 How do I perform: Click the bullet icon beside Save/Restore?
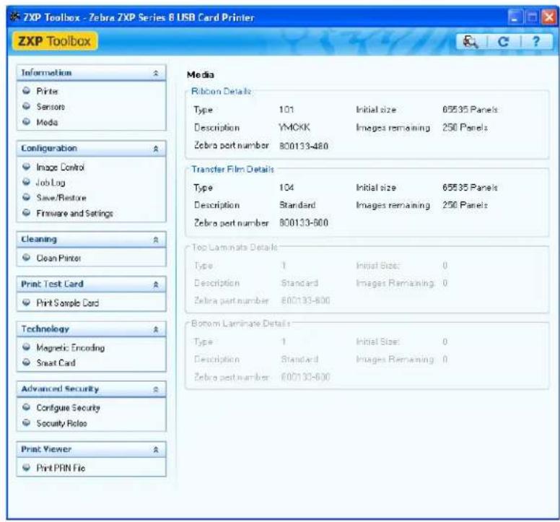tap(27, 197)
